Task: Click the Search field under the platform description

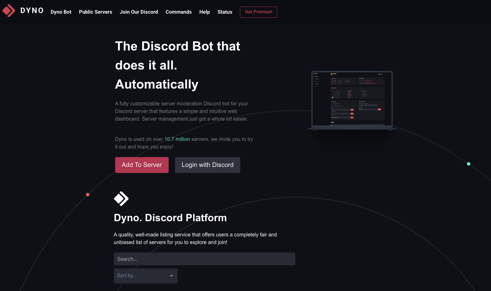Action: tap(204, 259)
